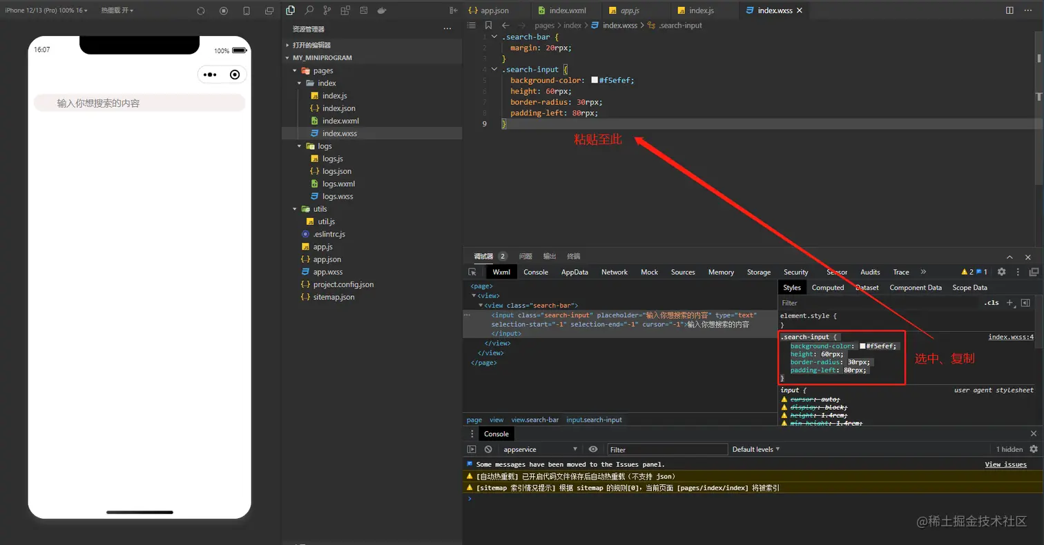This screenshot has width=1044, height=545.
Task: Open the iPhone 12/13 device dropdown
Action: 46,10
